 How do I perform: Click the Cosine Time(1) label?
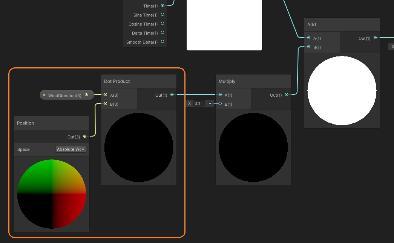click(143, 24)
